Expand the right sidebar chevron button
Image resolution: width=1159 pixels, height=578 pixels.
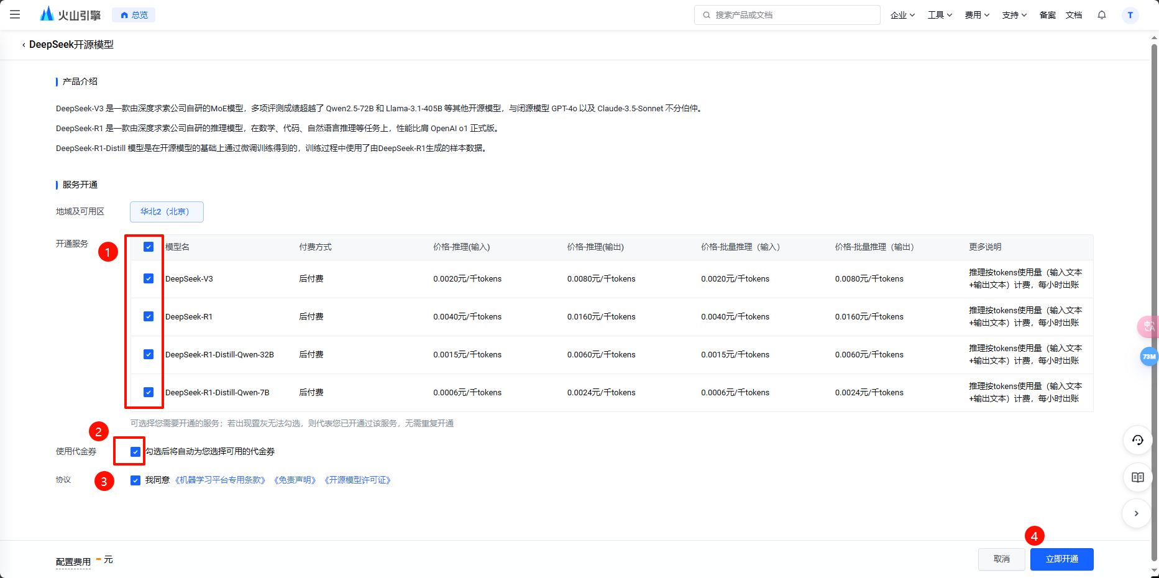coord(1136,513)
